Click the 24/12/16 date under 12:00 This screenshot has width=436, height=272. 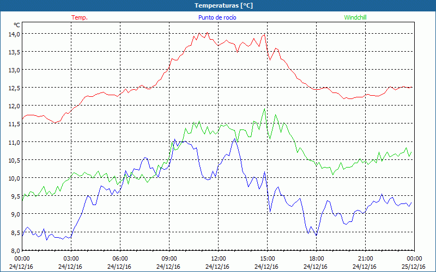[217, 267]
